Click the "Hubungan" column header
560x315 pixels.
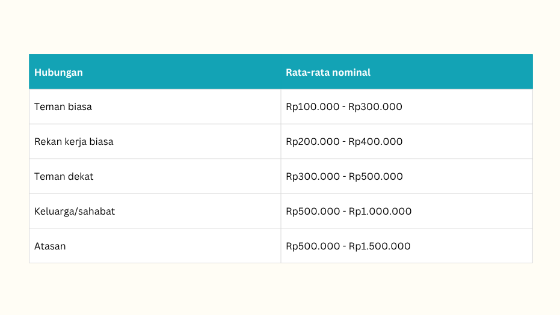click(x=58, y=72)
